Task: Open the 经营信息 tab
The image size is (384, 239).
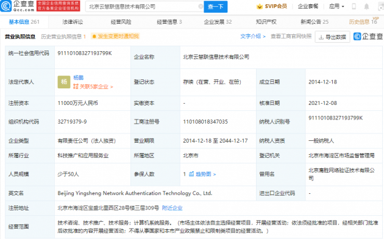Action: 169,22
